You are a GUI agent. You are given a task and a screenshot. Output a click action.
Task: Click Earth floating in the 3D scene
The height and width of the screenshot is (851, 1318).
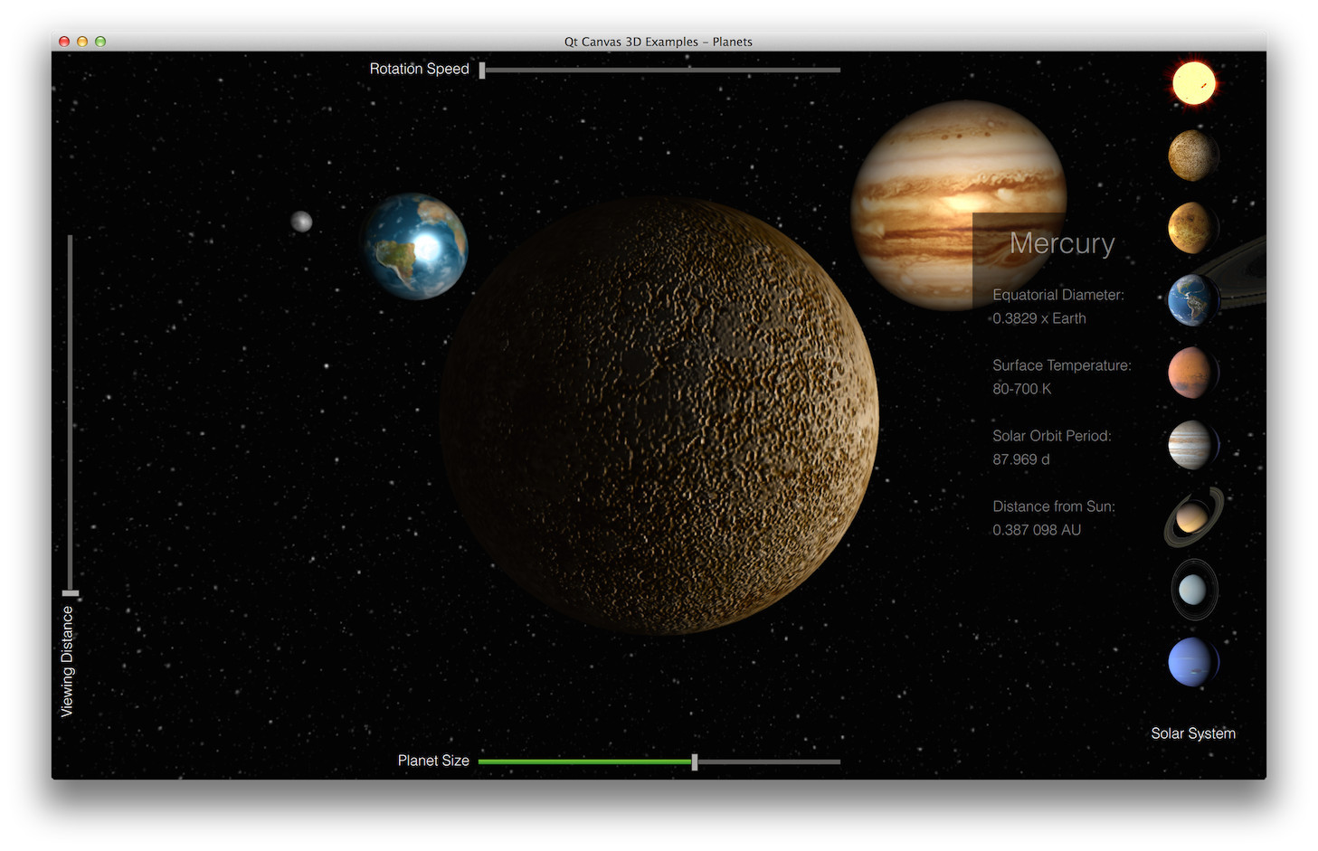point(416,246)
